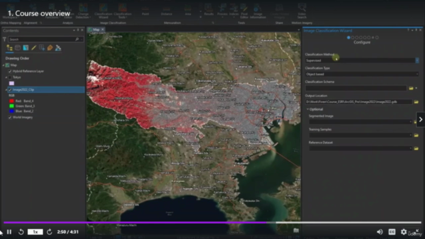425x239 pixels.
Task: Click the first wizard step dot
Action: pyautogui.click(x=349, y=38)
